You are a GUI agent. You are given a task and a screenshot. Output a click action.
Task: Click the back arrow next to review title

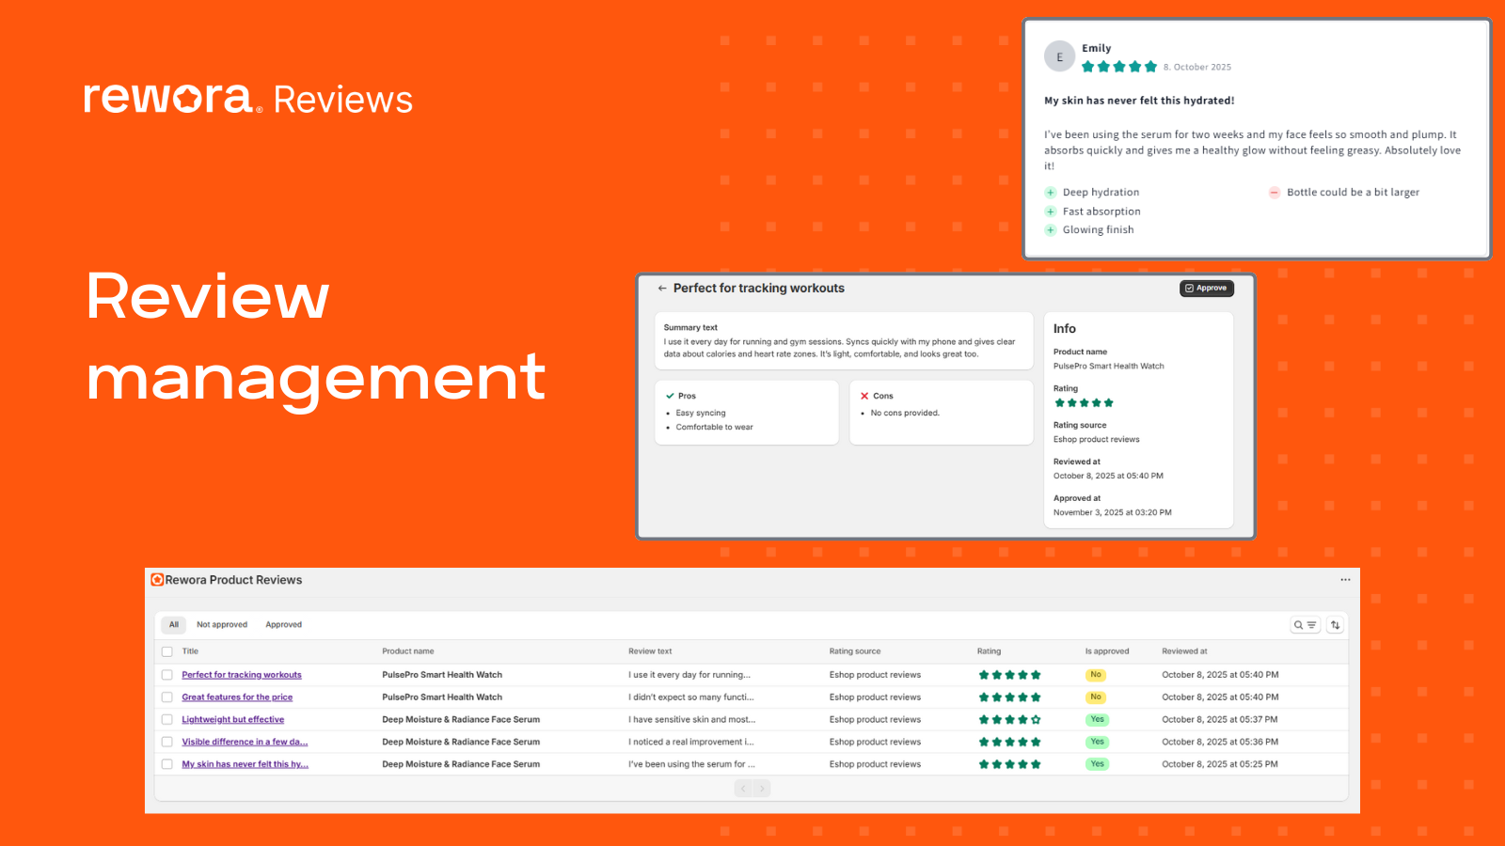pos(662,288)
